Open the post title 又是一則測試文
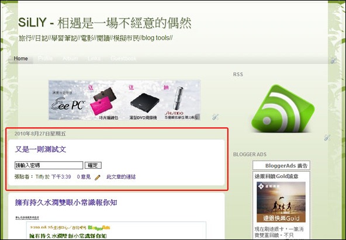 40,149
